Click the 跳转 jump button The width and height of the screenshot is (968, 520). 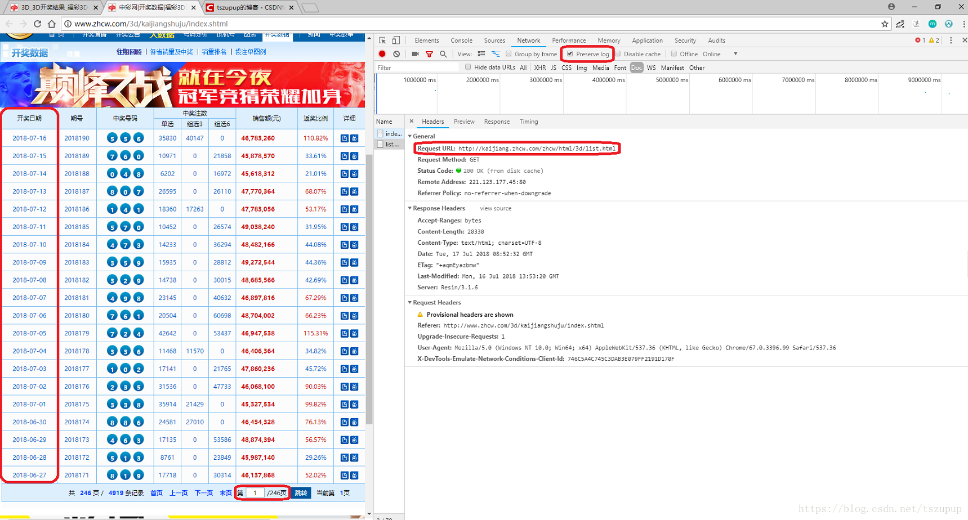coord(301,493)
